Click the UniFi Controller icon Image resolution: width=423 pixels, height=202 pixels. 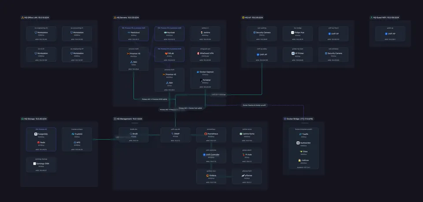pos(204,155)
